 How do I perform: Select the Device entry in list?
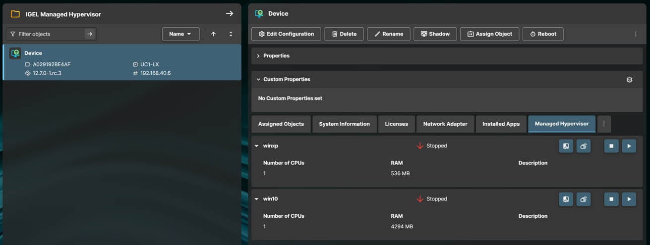point(122,62)
